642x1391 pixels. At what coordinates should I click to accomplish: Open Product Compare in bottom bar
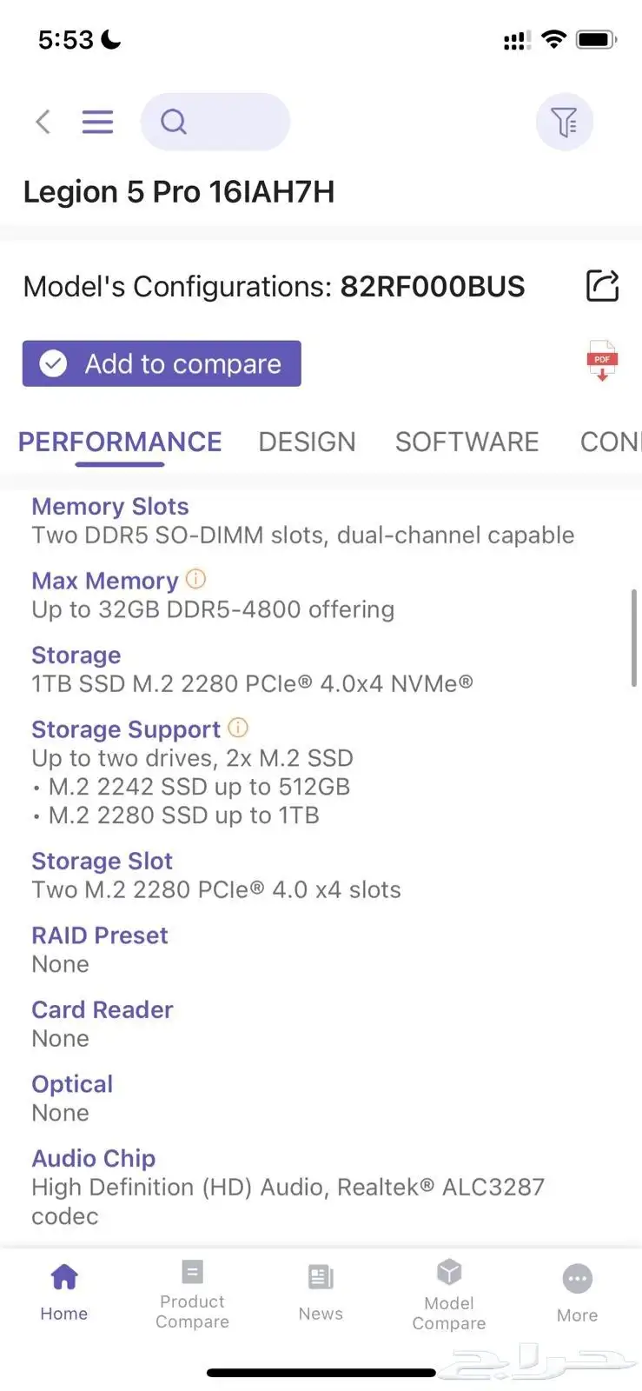pyautogui.click(x=192, y=1294)
